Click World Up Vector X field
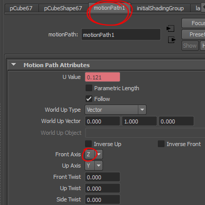 point(102,121)
